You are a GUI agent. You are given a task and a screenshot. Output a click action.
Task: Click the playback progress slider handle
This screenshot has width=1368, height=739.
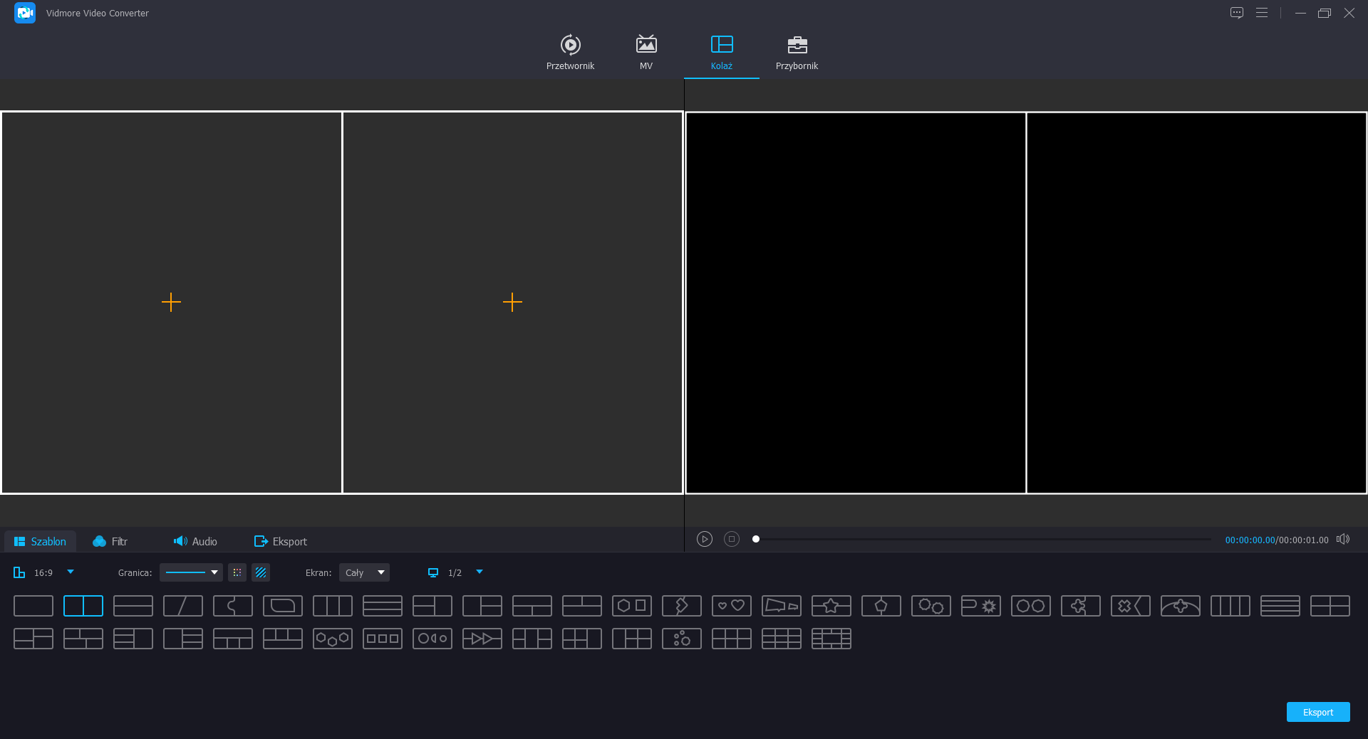756,539
